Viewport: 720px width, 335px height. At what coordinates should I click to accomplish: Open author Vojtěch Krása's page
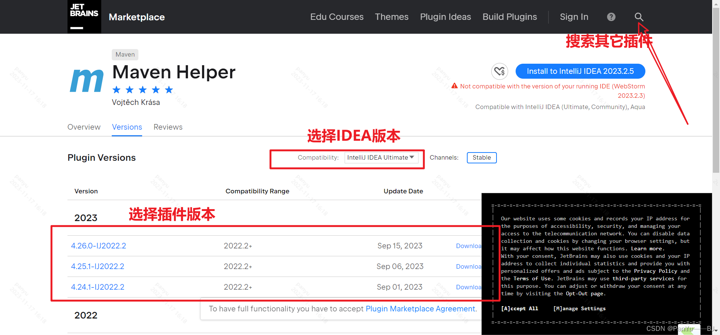(x=136, y=102)
